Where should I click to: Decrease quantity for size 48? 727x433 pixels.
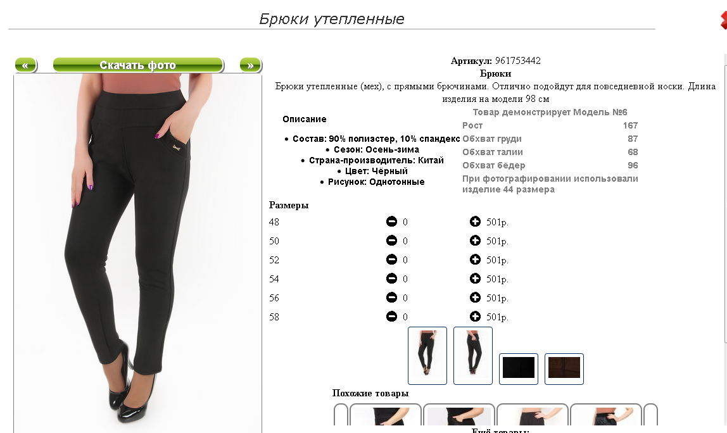pyautogui.click(x=391, y=222)
